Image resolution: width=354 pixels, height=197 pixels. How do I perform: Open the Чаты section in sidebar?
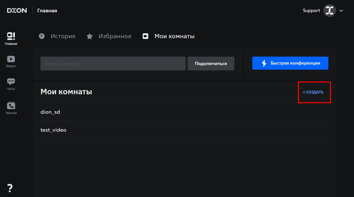(x=11, y=84)
